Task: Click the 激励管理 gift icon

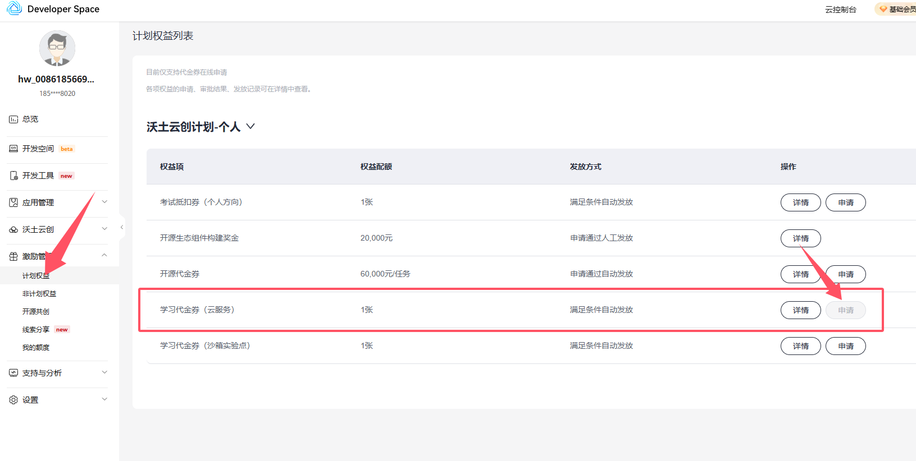Action: 13,256
